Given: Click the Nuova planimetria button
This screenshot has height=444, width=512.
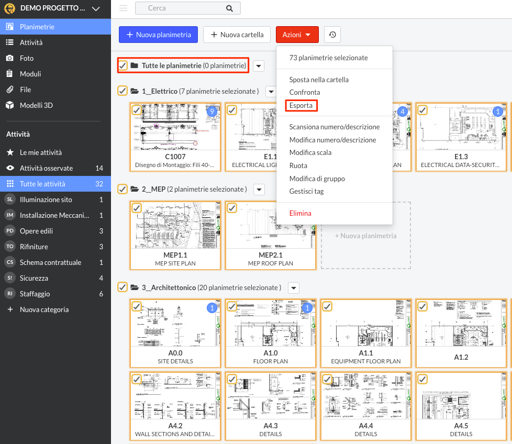Looking at the screenshot, I should (x=158, y=35).
